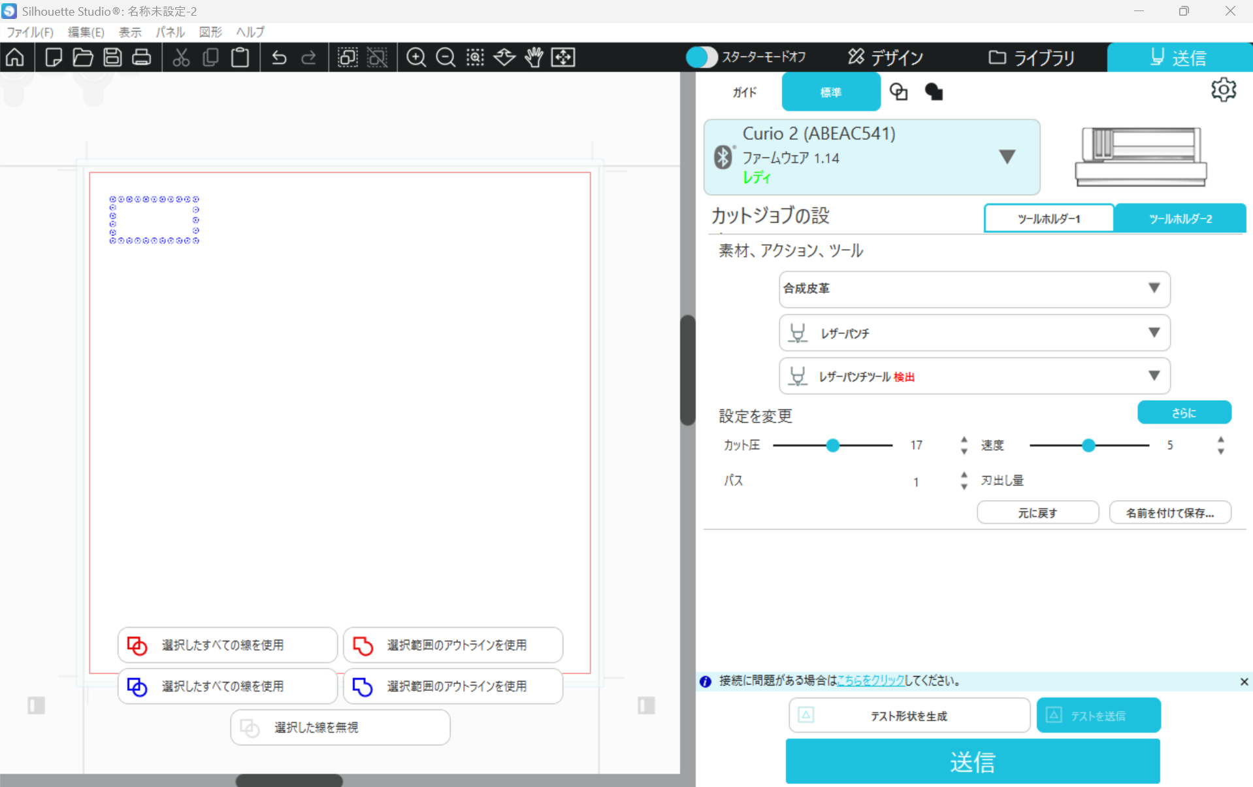Click the Zoom Selection icon
The width and height of the screenshot is (1253, 787).
pos(475,58)
